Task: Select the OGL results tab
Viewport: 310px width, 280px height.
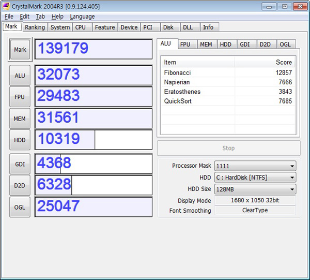Action: pos(285,45)
